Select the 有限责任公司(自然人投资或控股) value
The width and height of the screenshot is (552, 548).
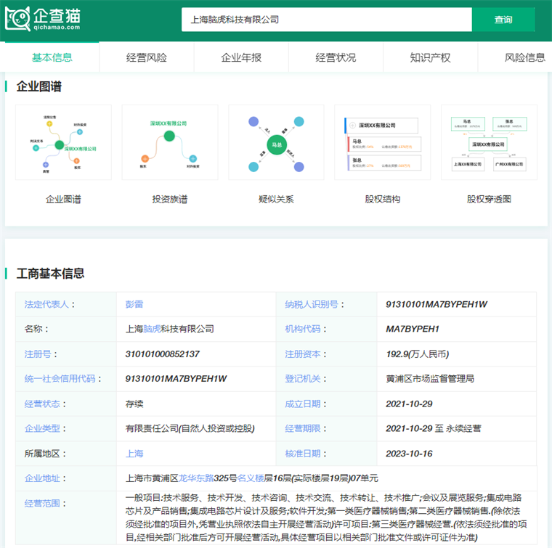pyautogui.click(x=190, y=428)
